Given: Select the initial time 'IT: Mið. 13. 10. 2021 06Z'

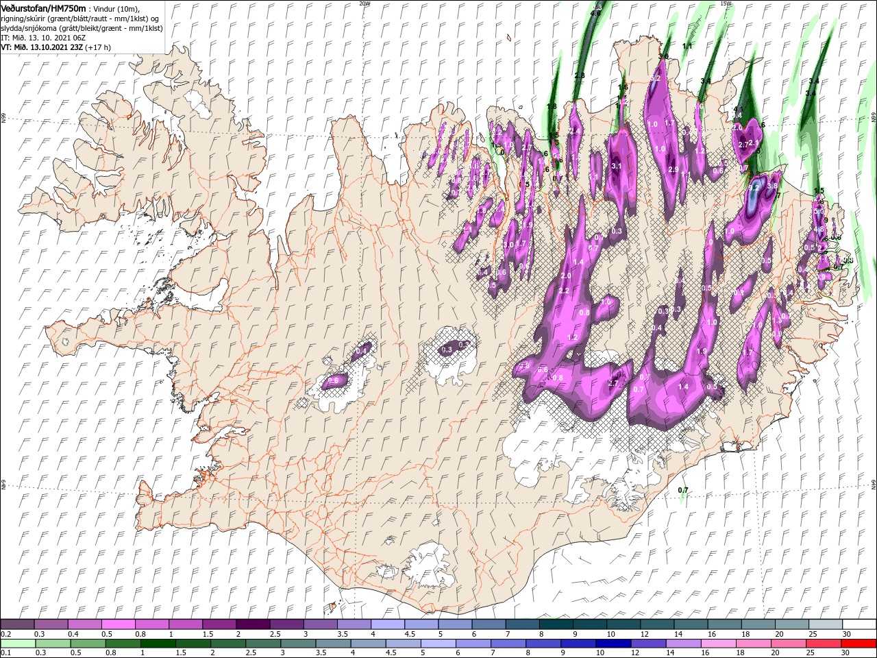Looking at the screenshot, I should pyautogui.click(x=43, y=38).
